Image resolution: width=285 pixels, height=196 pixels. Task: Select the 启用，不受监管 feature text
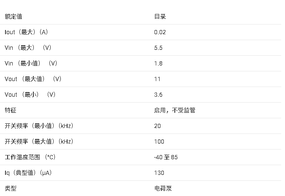175,110
